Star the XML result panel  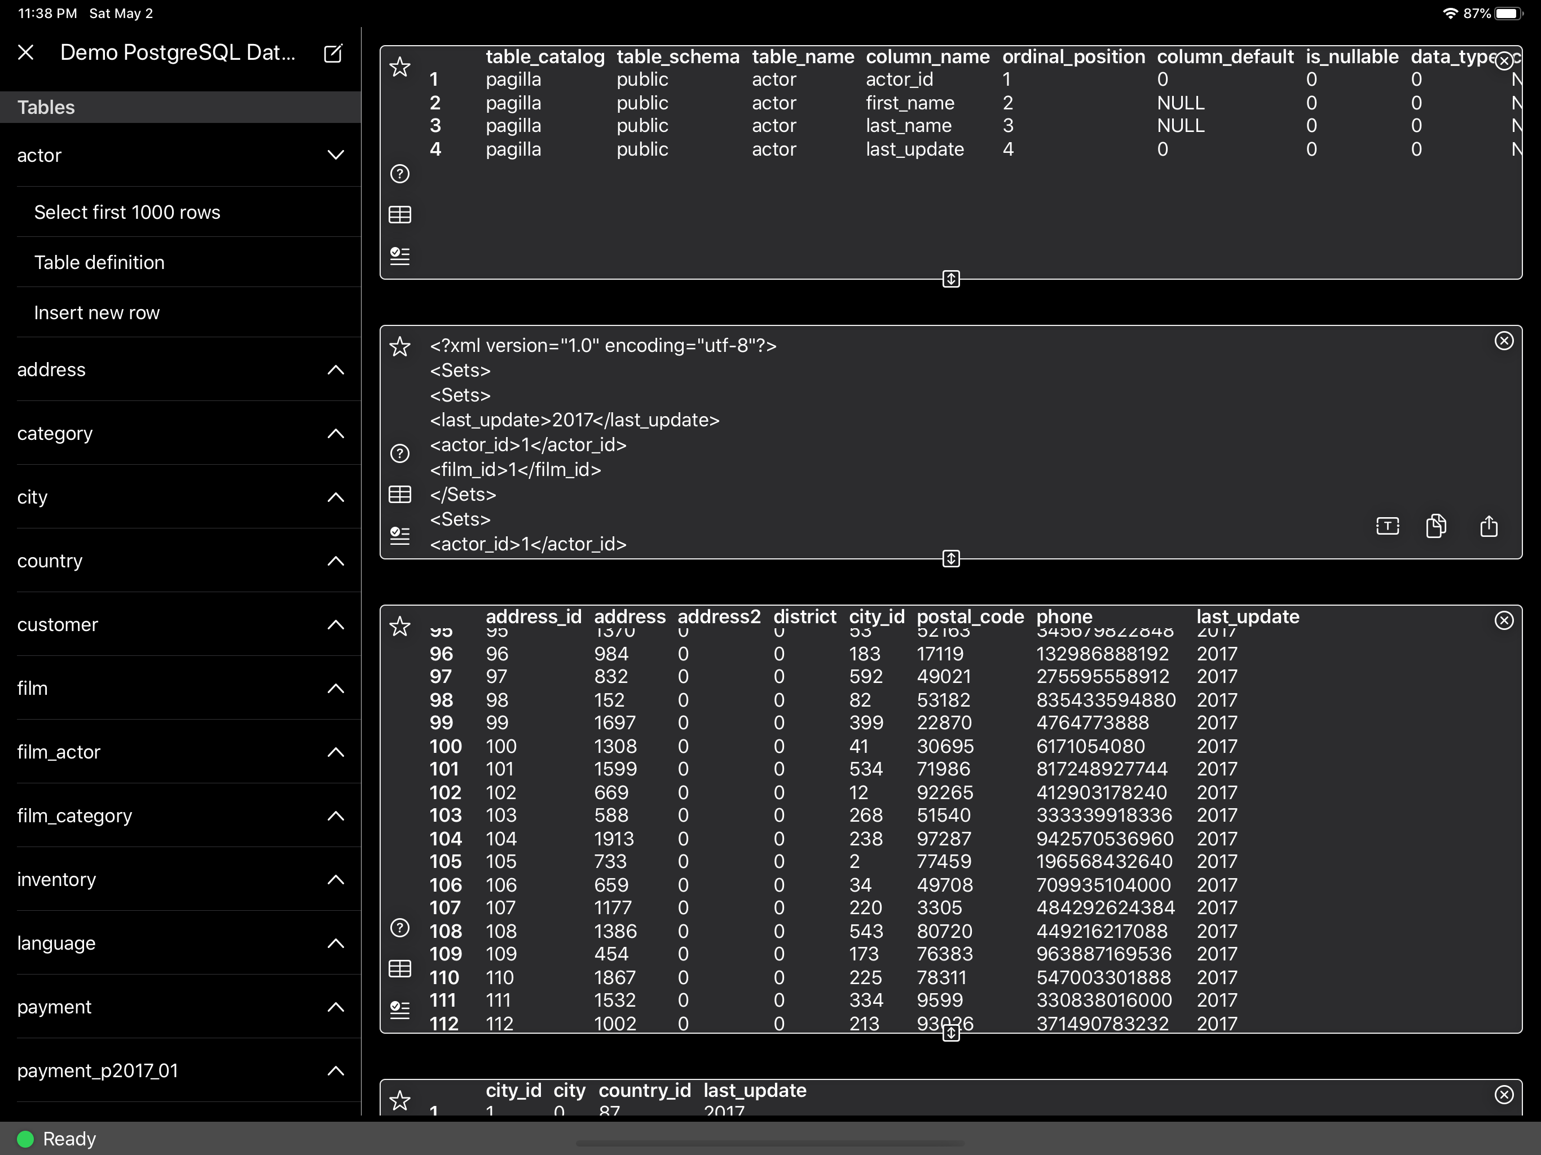coord(400,347)
